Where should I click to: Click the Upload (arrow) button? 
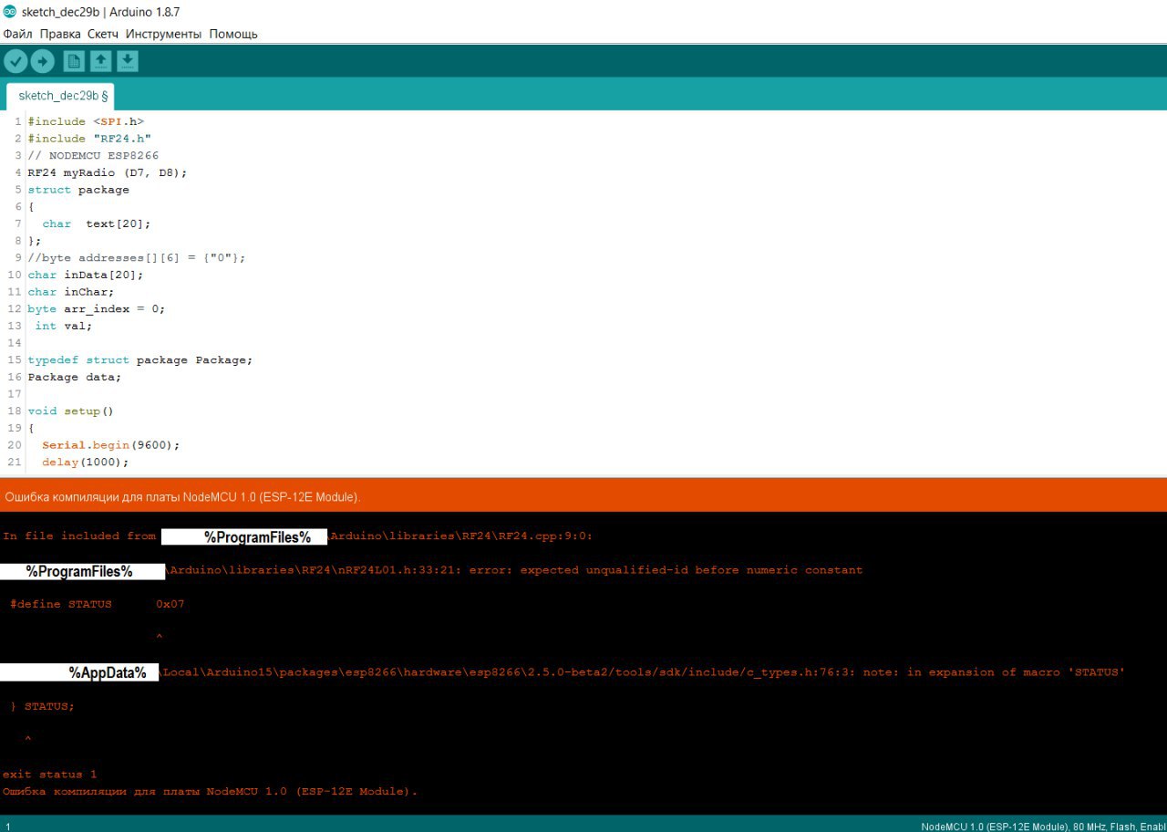coord(43,61)
